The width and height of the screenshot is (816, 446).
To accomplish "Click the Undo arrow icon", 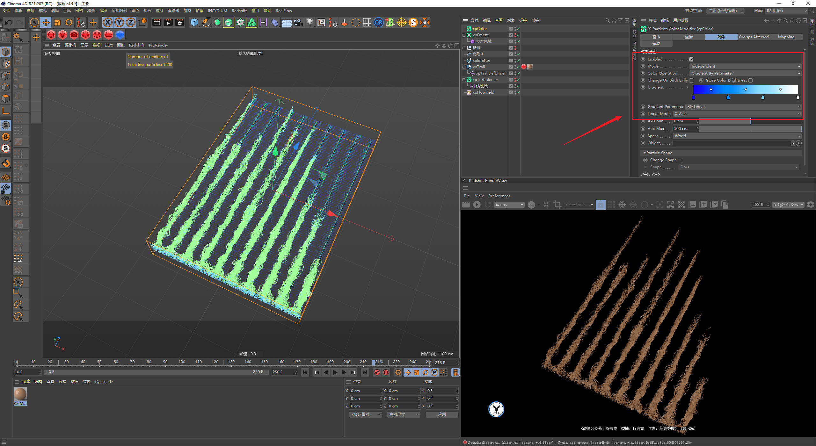I will click(9, 22).
